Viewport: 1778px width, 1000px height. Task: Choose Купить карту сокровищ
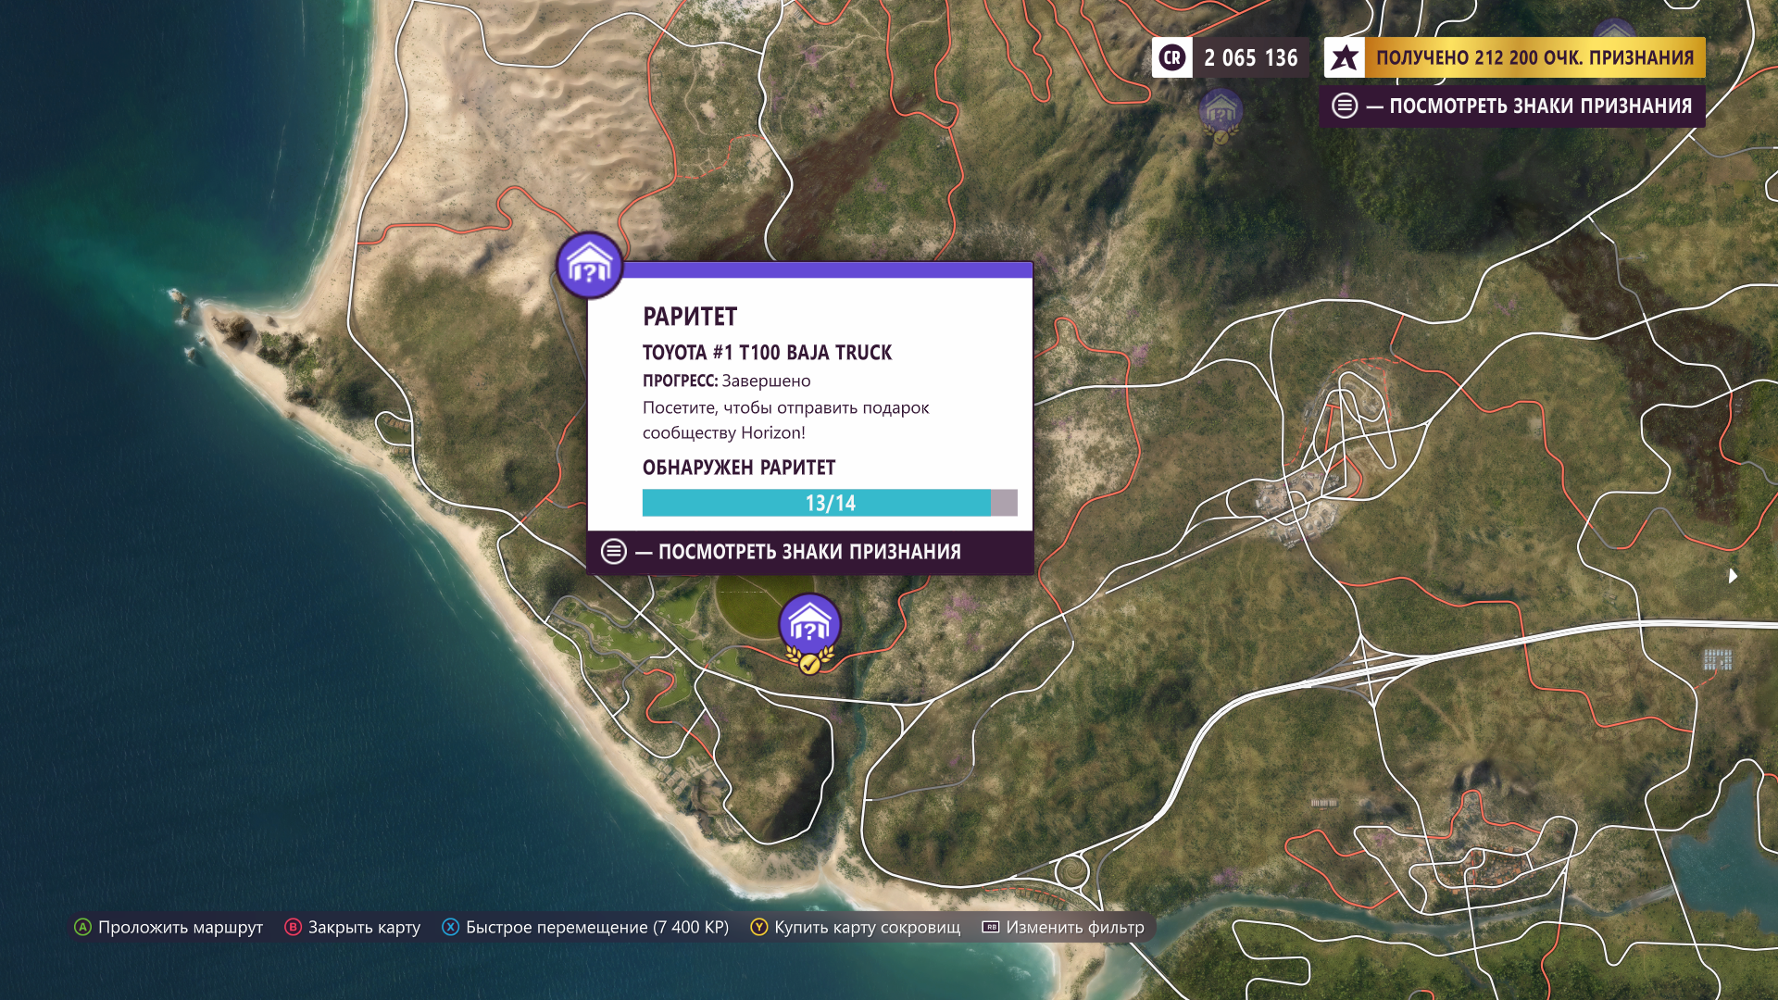tap(868, 927)
